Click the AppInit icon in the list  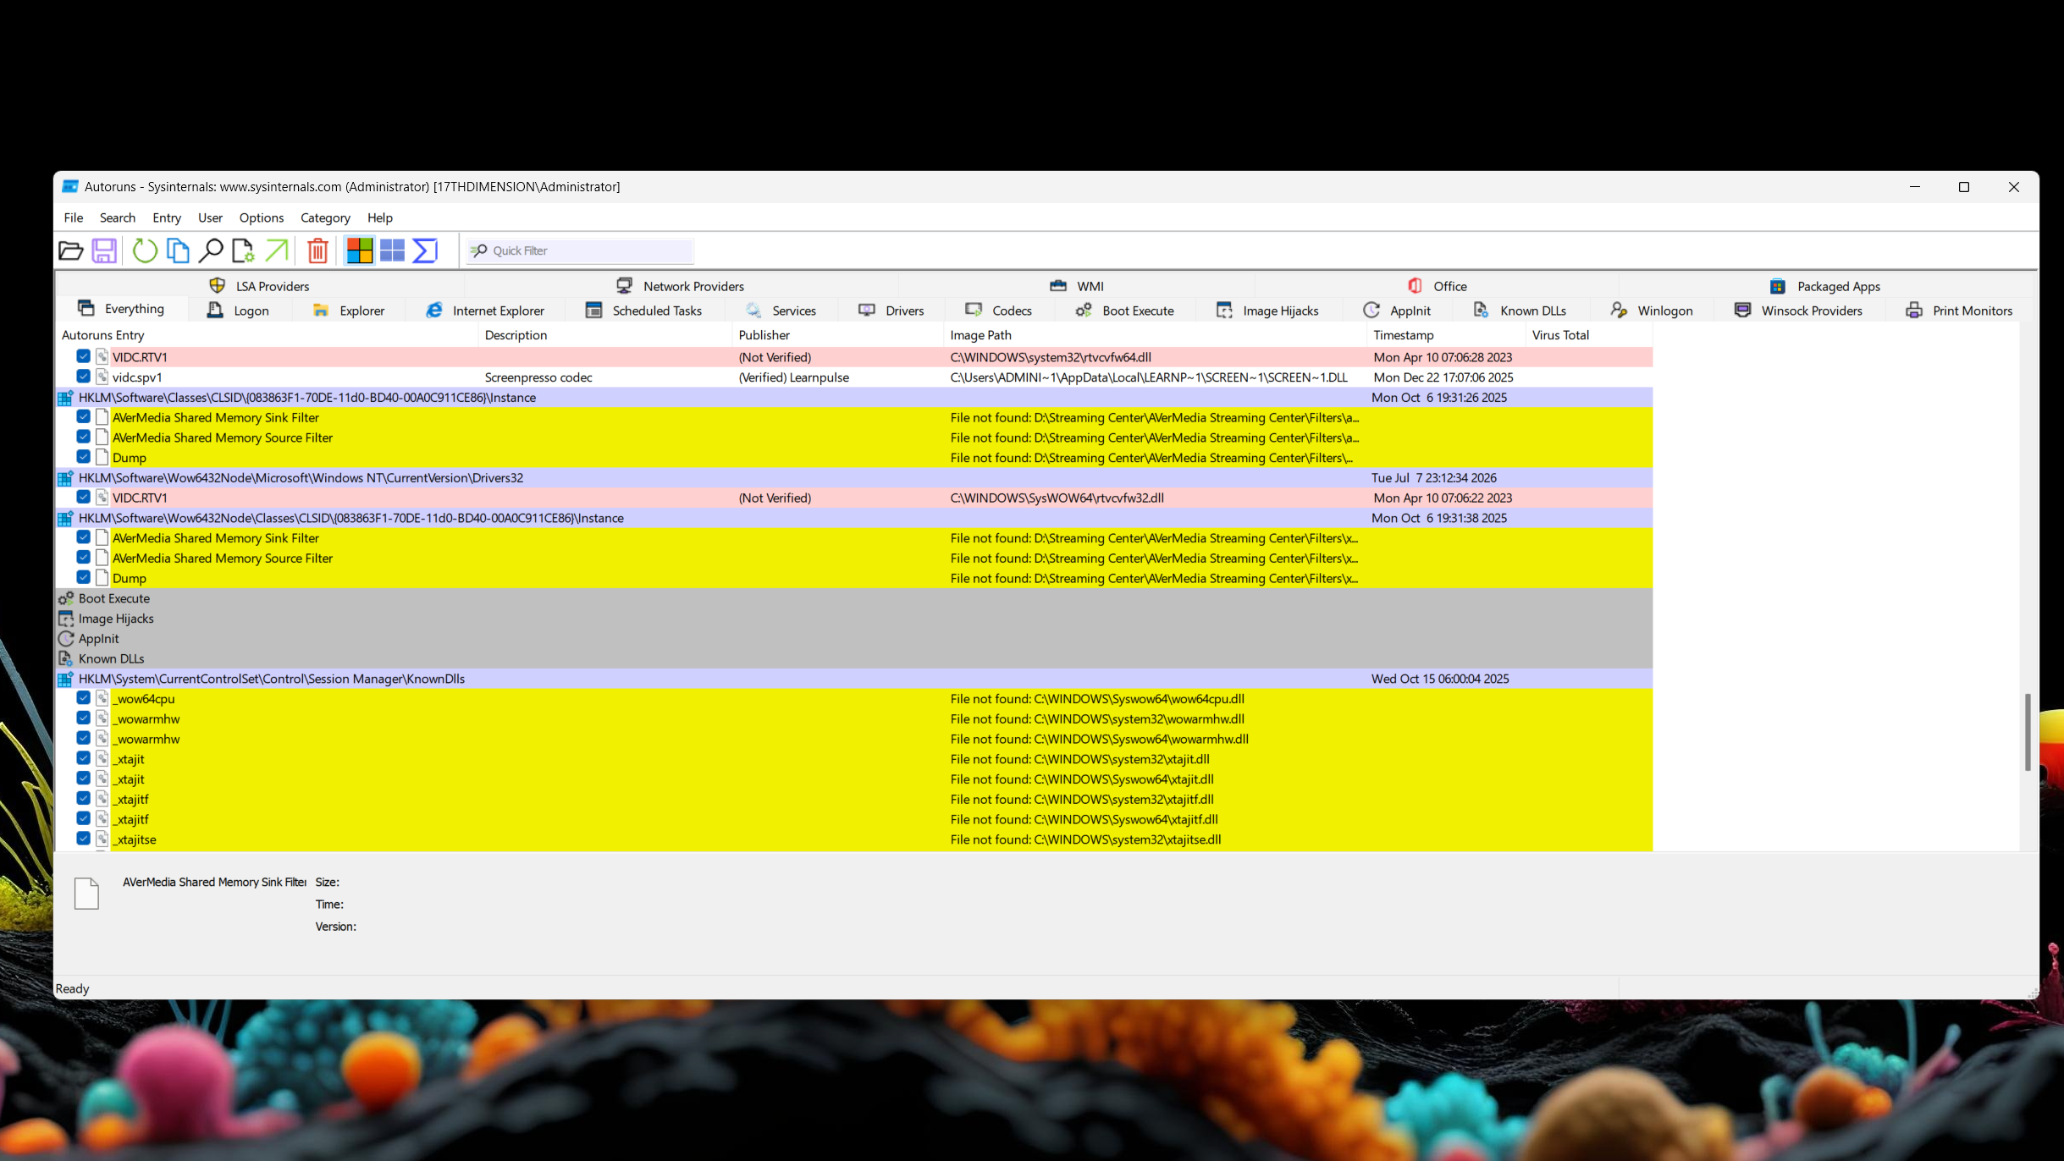66,639
